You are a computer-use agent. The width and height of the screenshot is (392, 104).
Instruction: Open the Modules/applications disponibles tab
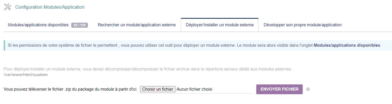pos(48,25)
